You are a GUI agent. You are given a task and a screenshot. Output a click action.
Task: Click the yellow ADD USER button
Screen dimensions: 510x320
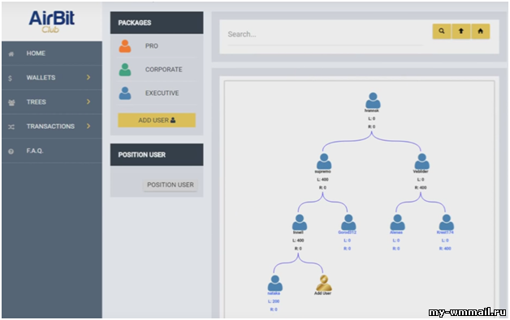pyautogui.click(x=157, y=120)
